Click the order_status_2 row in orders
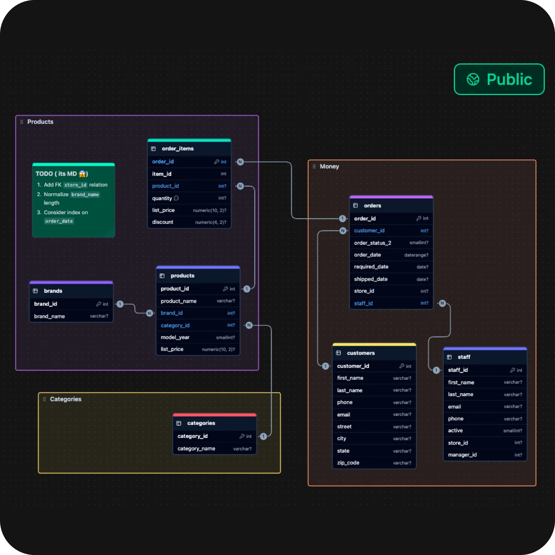 point(391,243)
